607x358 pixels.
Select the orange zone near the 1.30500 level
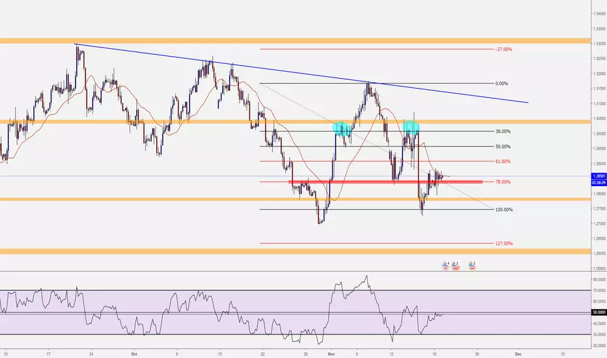click(296, 122)
